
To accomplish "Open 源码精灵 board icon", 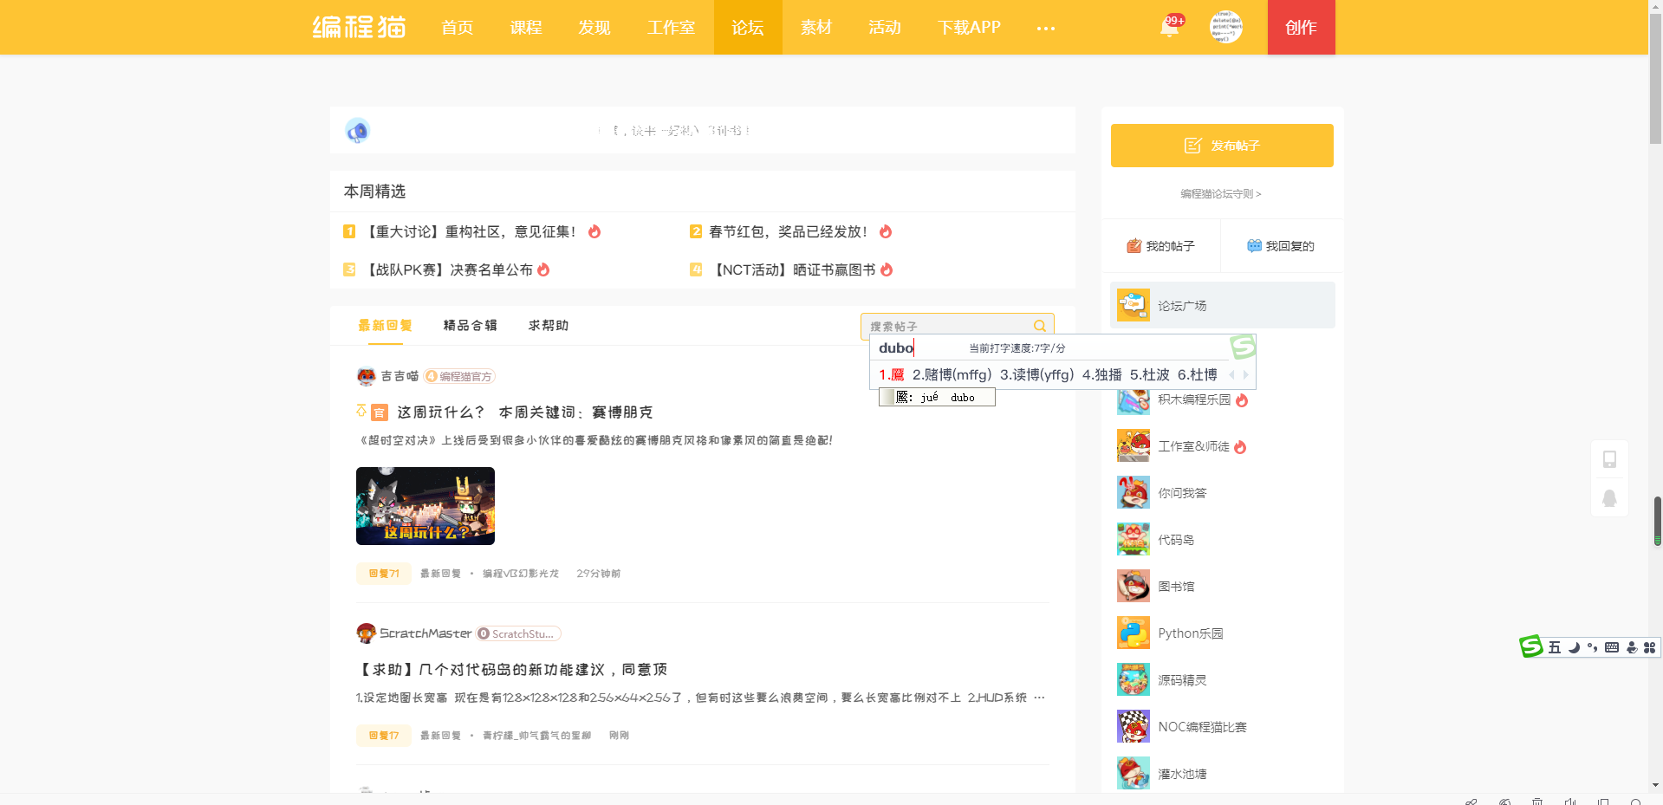I will coord(1134,679).
